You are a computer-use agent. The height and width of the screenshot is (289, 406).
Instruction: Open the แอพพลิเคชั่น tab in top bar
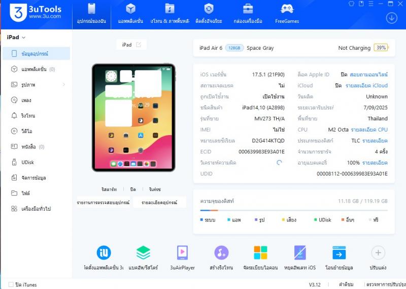130,14
